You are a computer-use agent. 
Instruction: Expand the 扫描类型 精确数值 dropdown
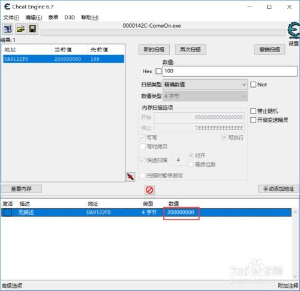[x=205, y=85]
